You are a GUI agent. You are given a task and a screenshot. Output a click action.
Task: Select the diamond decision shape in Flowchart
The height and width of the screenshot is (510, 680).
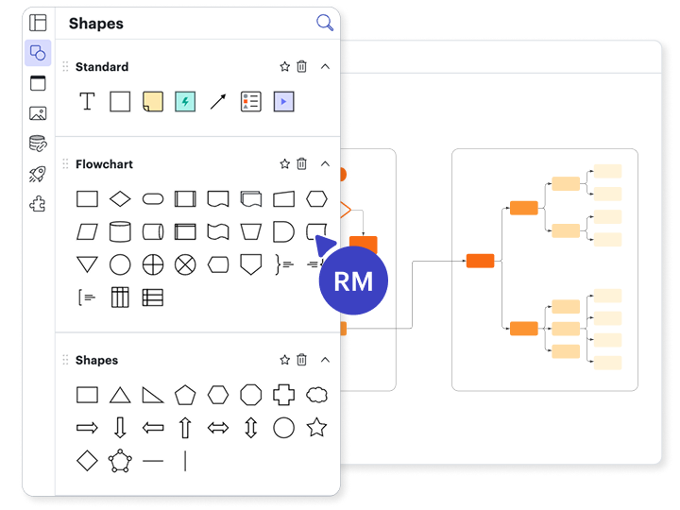tap(120, 199)
